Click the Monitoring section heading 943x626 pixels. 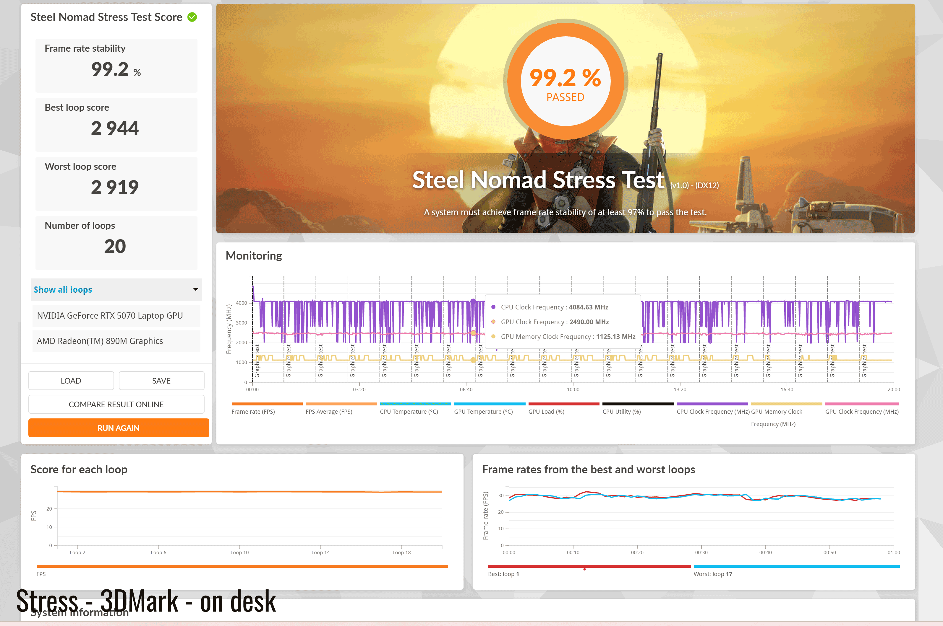[x=254, y=255]
